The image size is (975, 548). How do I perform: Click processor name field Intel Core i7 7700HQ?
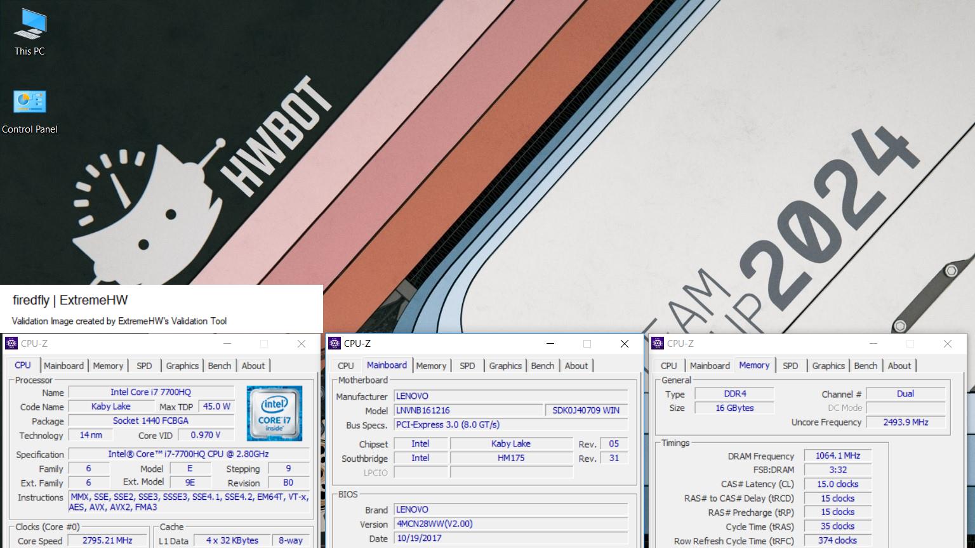tap(151, 392)
